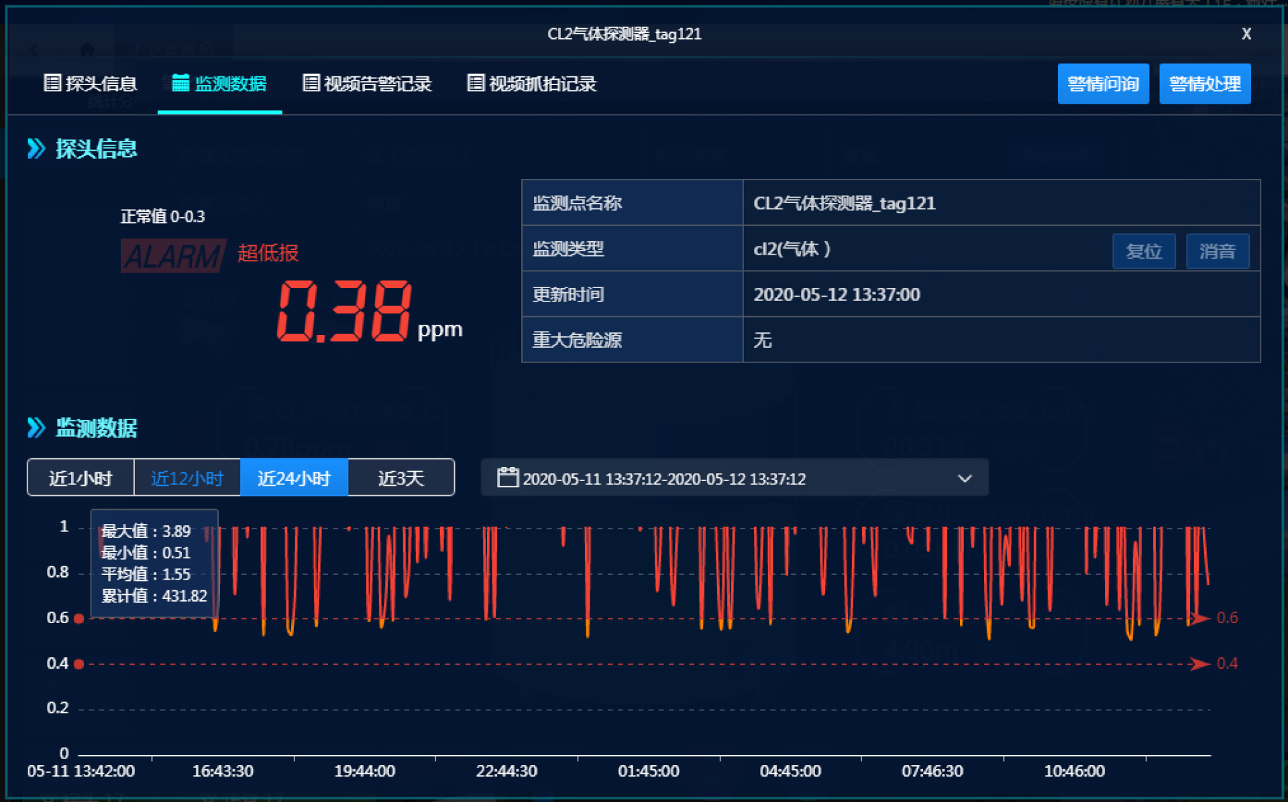Switch to the 视频抓拍记录 tab
The width and height of the screenshot is (1288, 802).
(x=542, y=84)
